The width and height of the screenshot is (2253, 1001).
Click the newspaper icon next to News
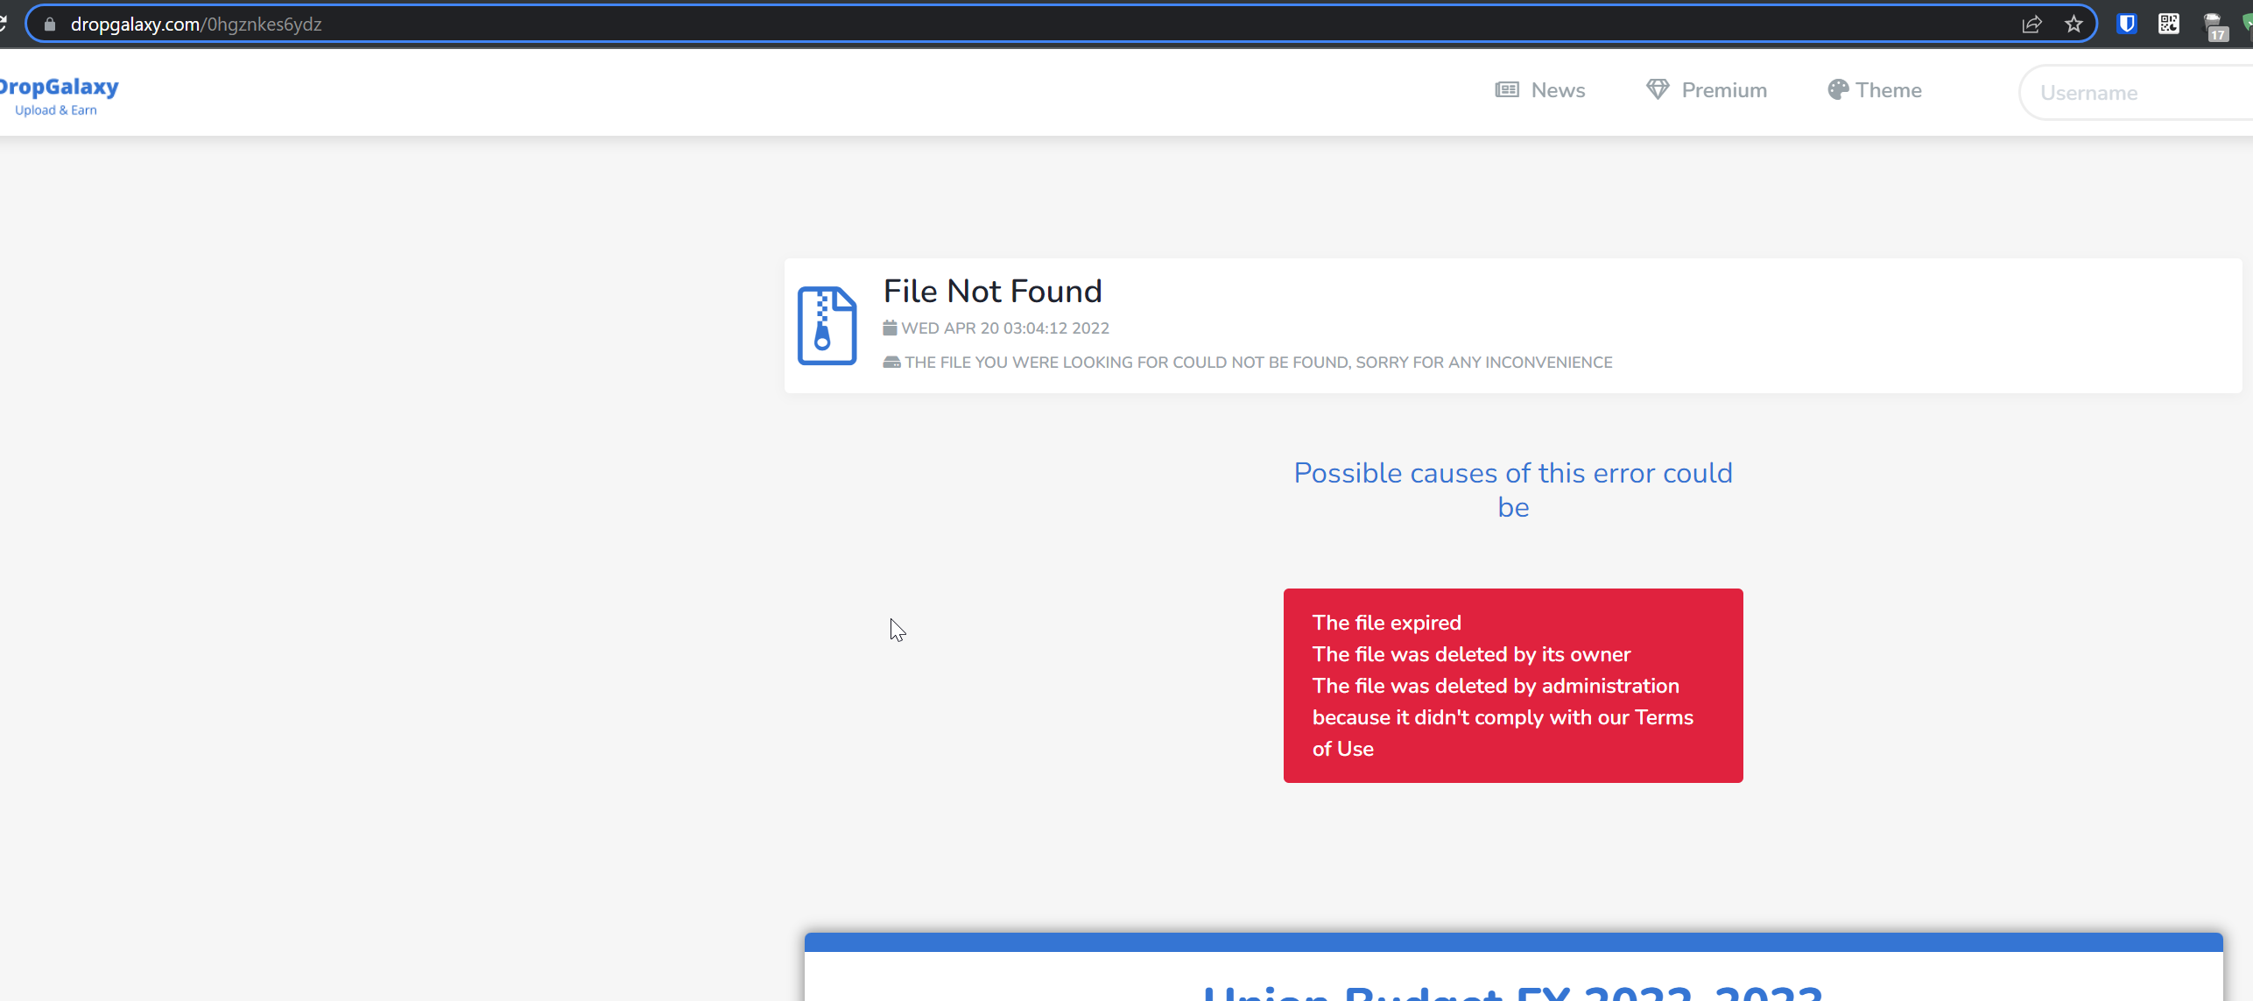1507,89
